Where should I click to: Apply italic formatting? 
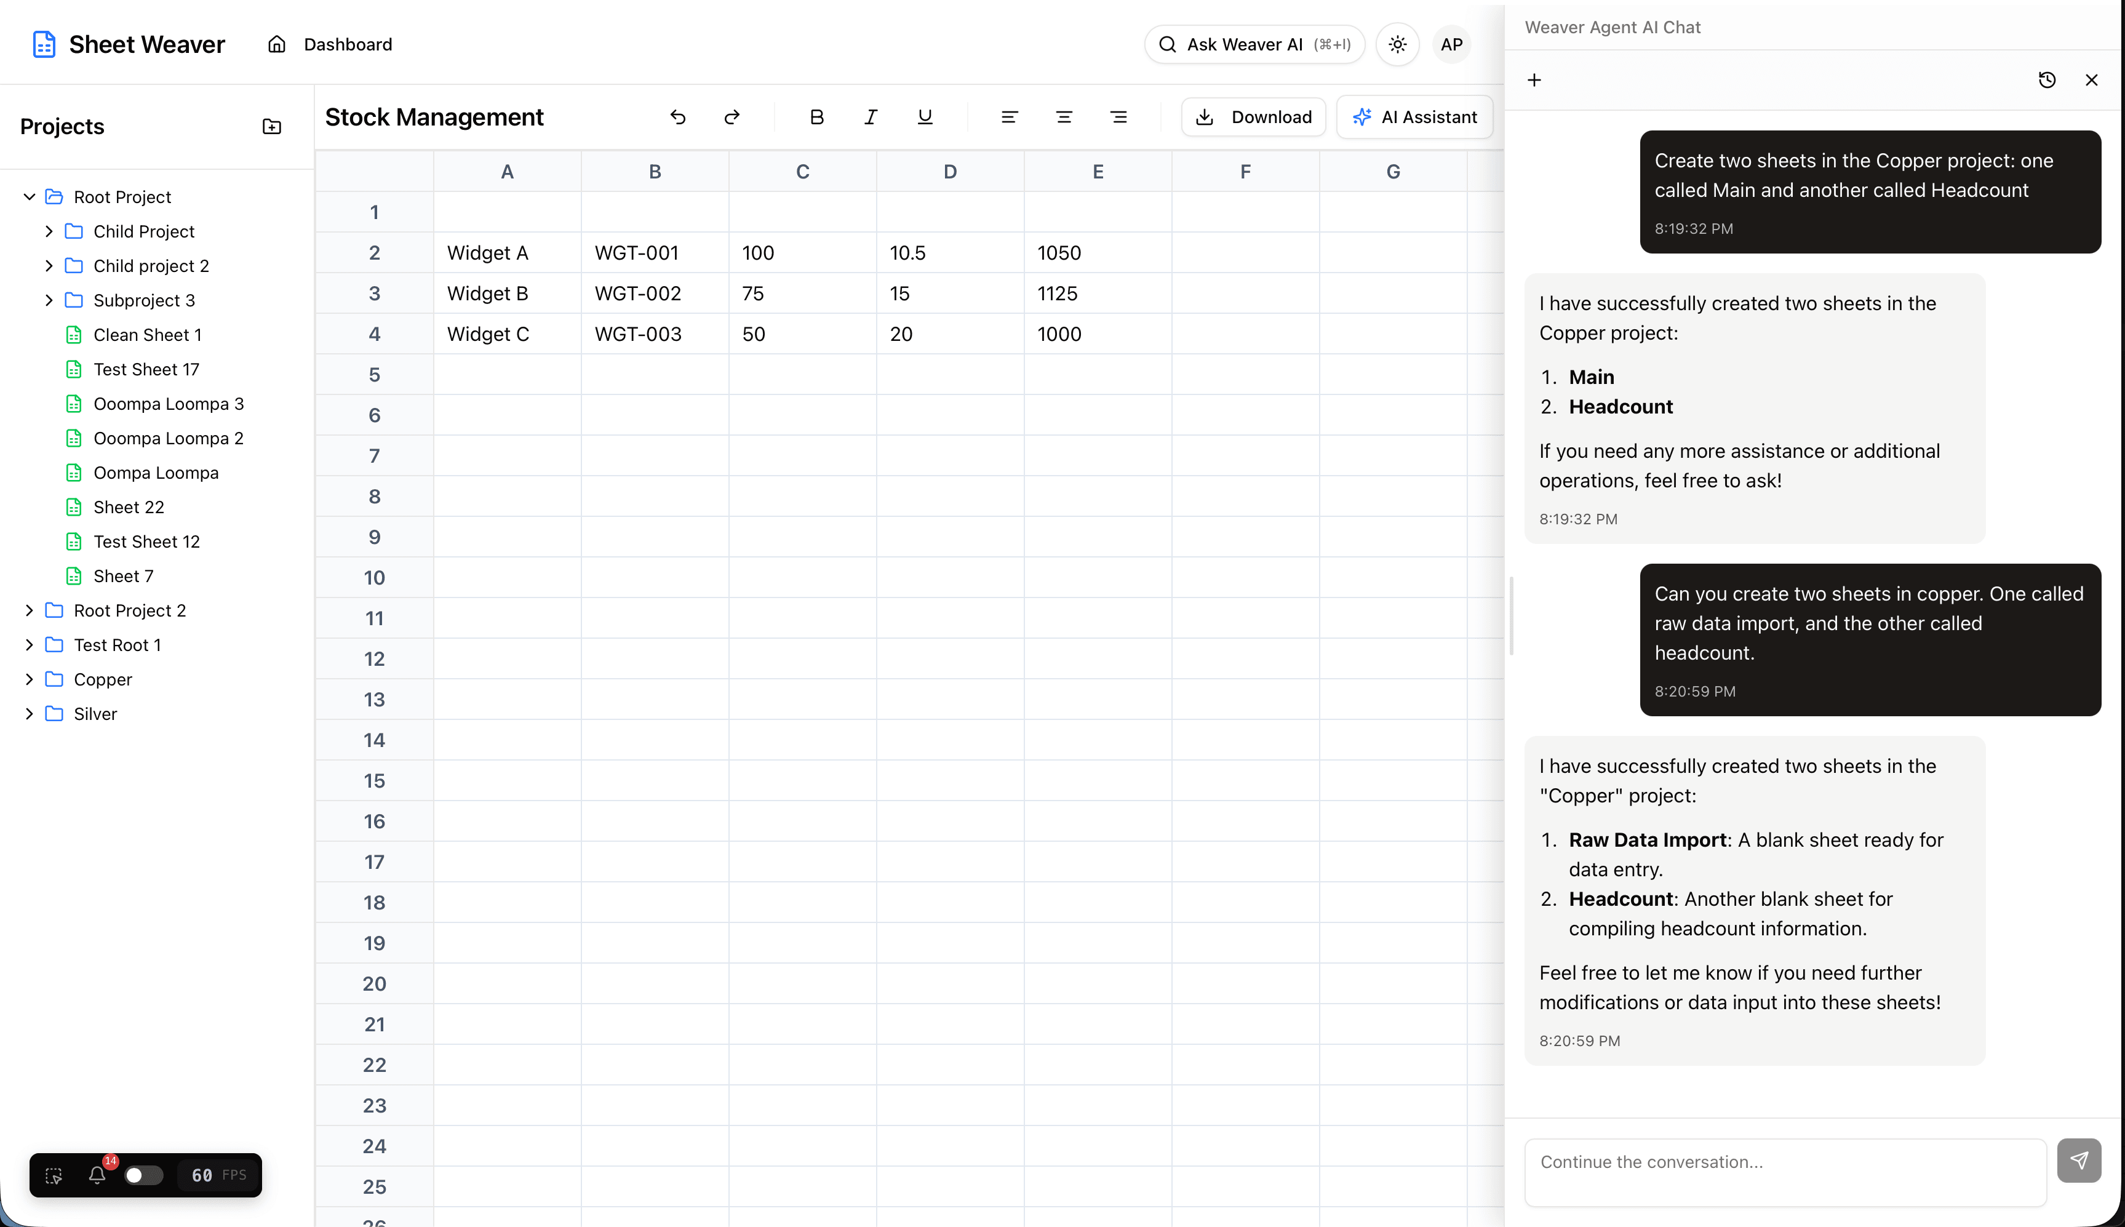pos(871,117)
